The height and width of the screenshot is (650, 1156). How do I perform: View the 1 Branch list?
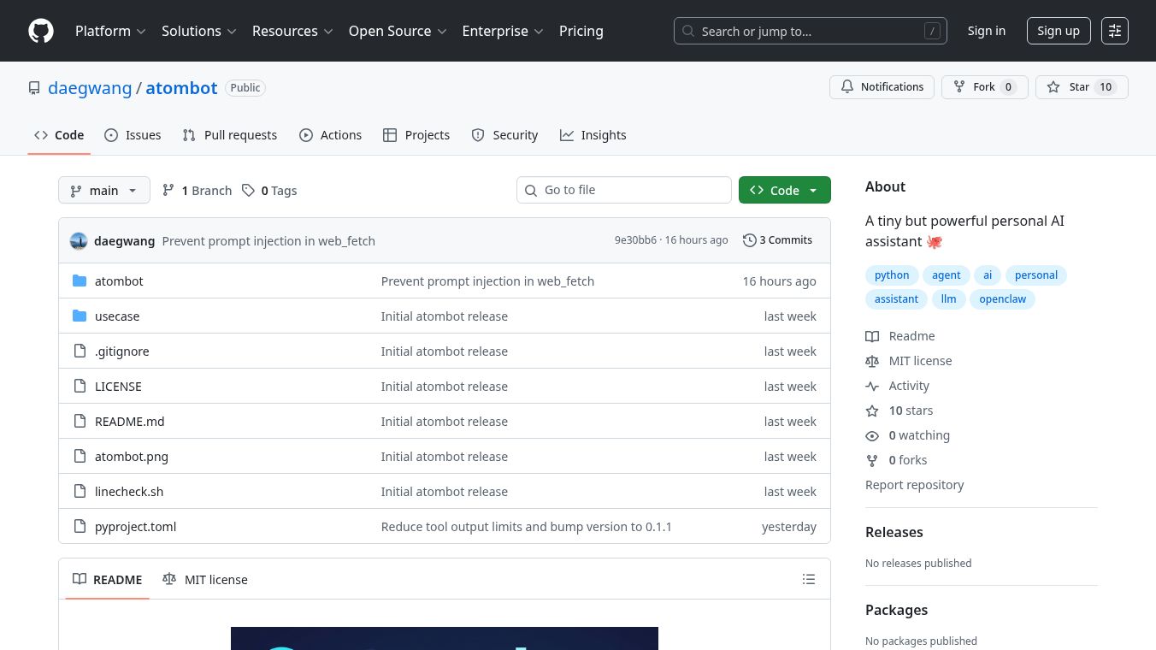198,191
